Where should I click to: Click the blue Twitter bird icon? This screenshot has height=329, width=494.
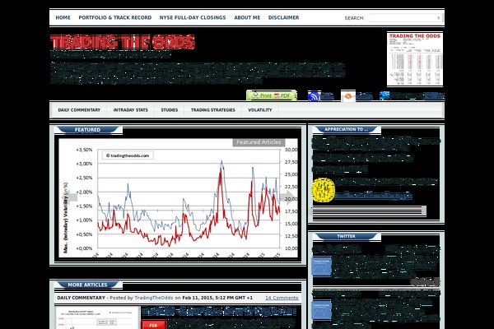tap(384, 95)
